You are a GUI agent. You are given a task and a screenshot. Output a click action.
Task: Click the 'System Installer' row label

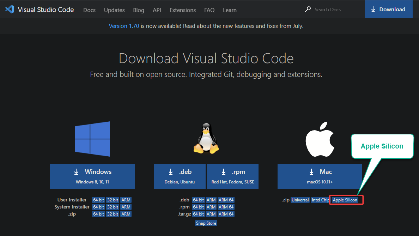coord(72,207)
